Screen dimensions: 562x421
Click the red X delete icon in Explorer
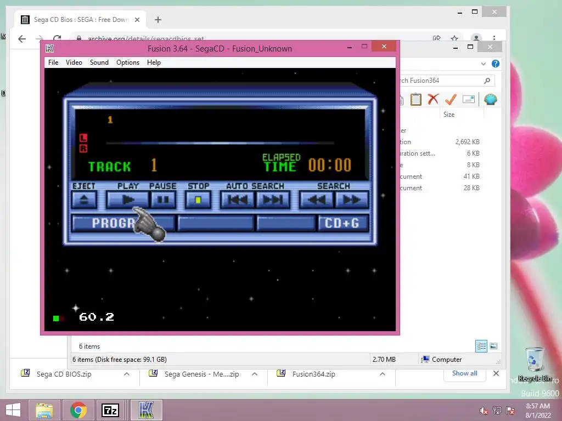tap(433, 99)
